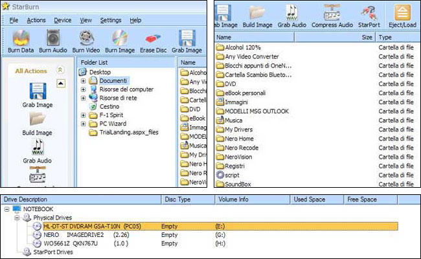Image resolution: width=421 pixels, height=259 pixels.
Task: Expand the Documenti tree node
Action: pos(84,81)
